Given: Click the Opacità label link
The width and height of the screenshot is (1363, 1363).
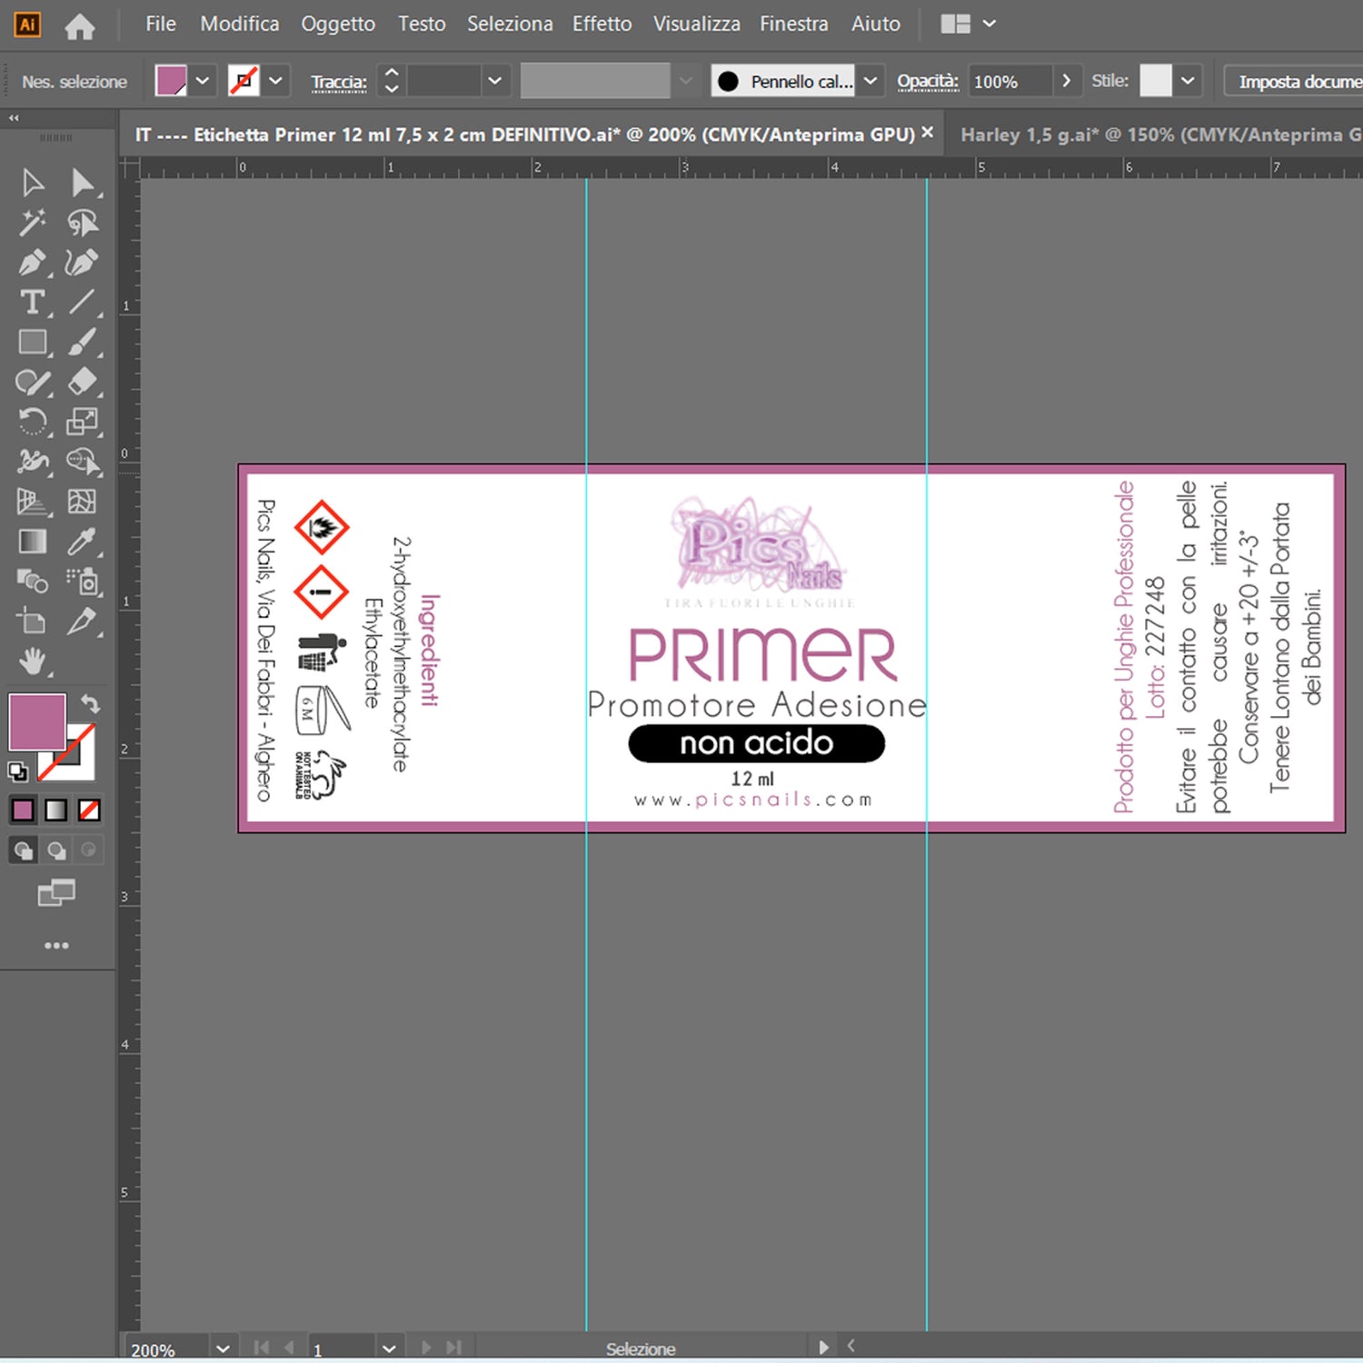Looking at the screenshot, I should (928, 81).
